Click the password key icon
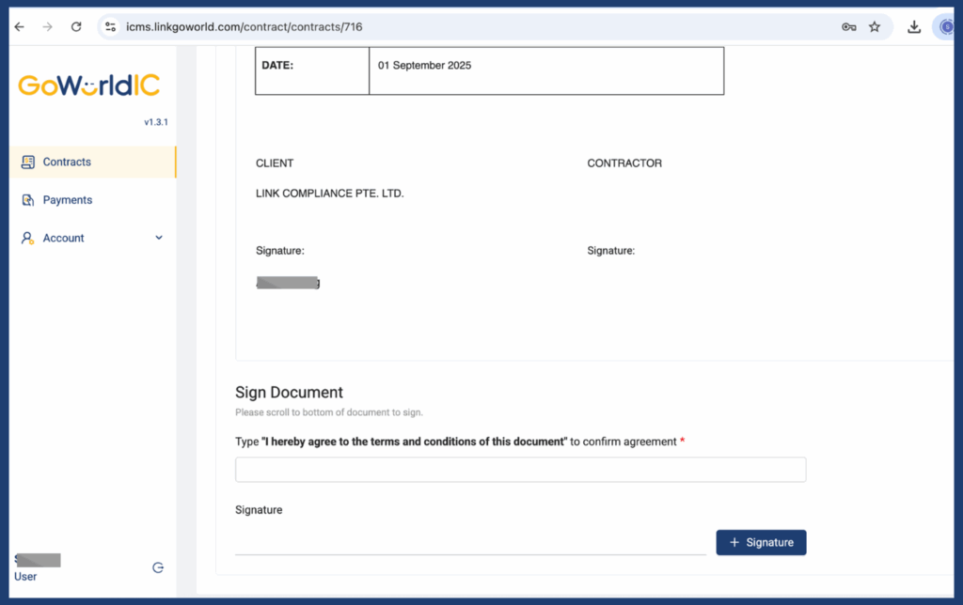The image size is (963, 605). 848,27
